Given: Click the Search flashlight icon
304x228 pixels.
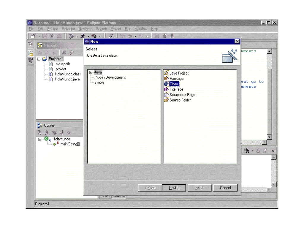Looking at the screenshot, I should 111,36.
